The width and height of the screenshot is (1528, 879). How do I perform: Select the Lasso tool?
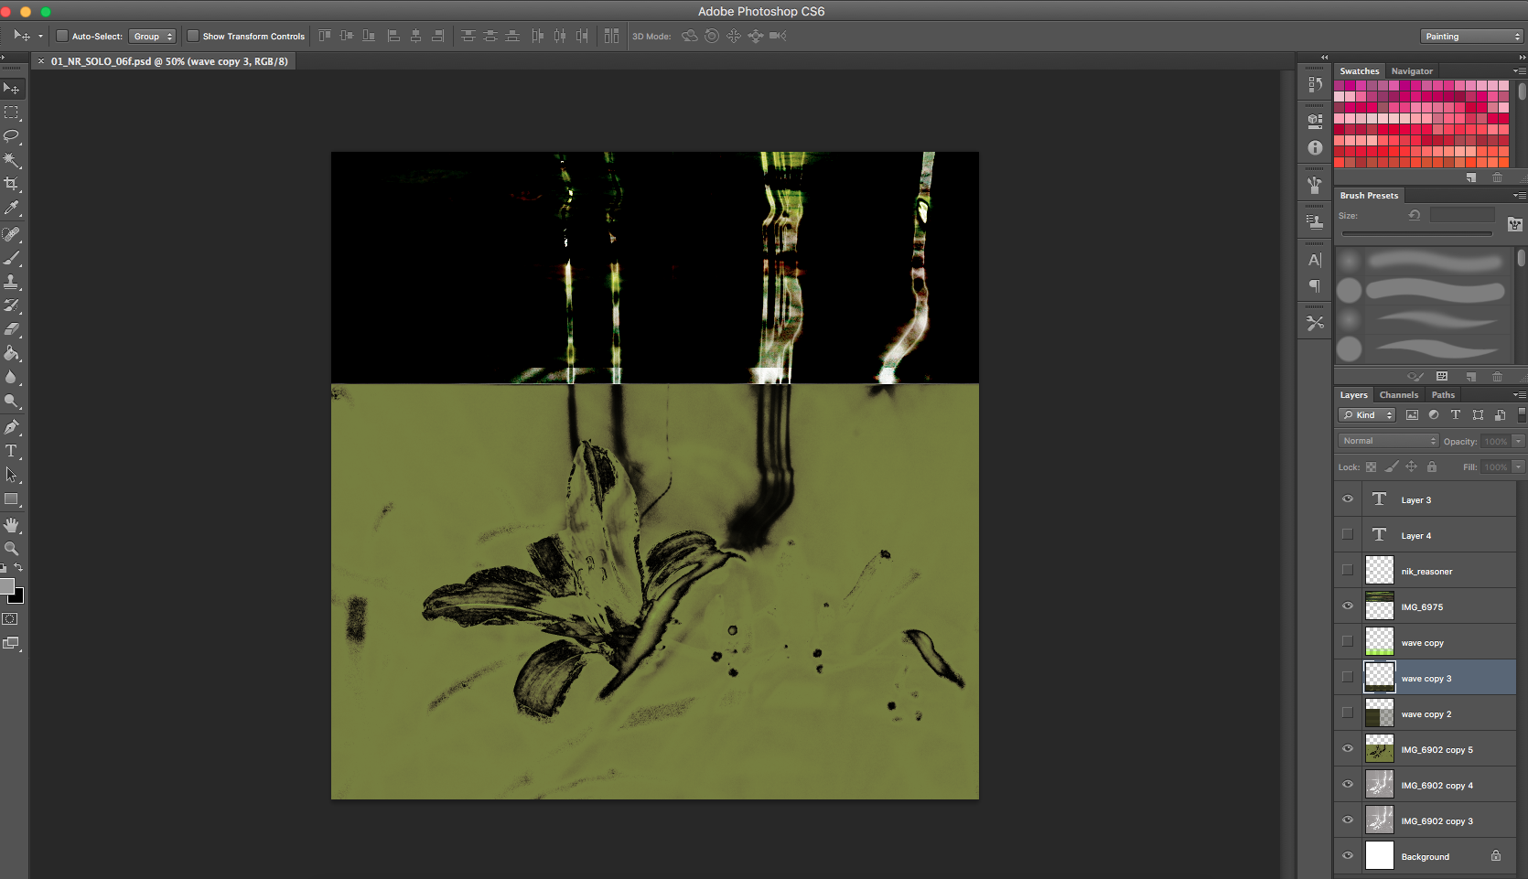[x=11, y=136]
